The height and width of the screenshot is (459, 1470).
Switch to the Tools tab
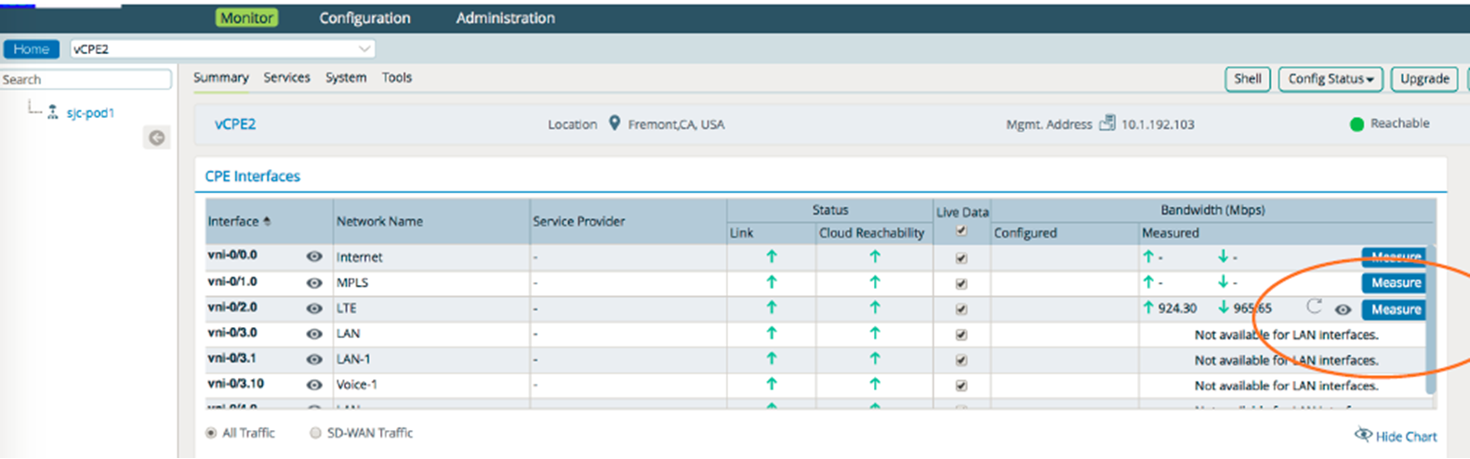click(x=397, y=78)
